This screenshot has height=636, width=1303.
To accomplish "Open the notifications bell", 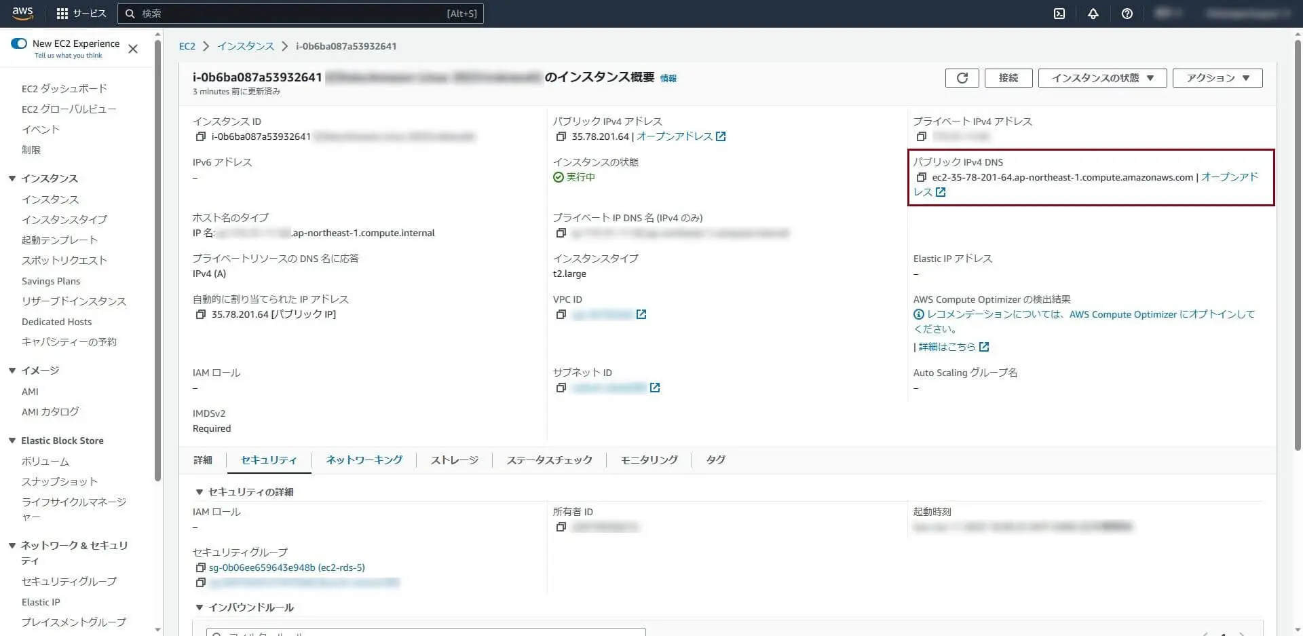I will [1093, 14].
